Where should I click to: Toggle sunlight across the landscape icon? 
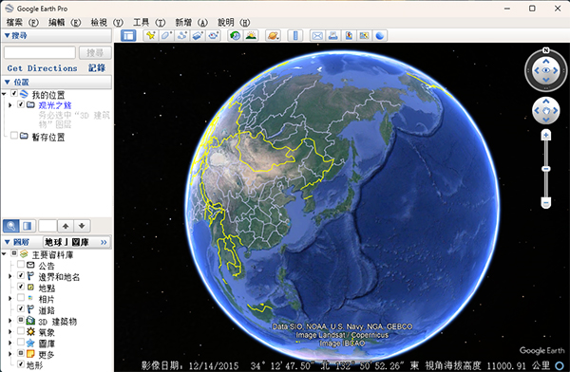pyautogui.click(x=251, y=36)
